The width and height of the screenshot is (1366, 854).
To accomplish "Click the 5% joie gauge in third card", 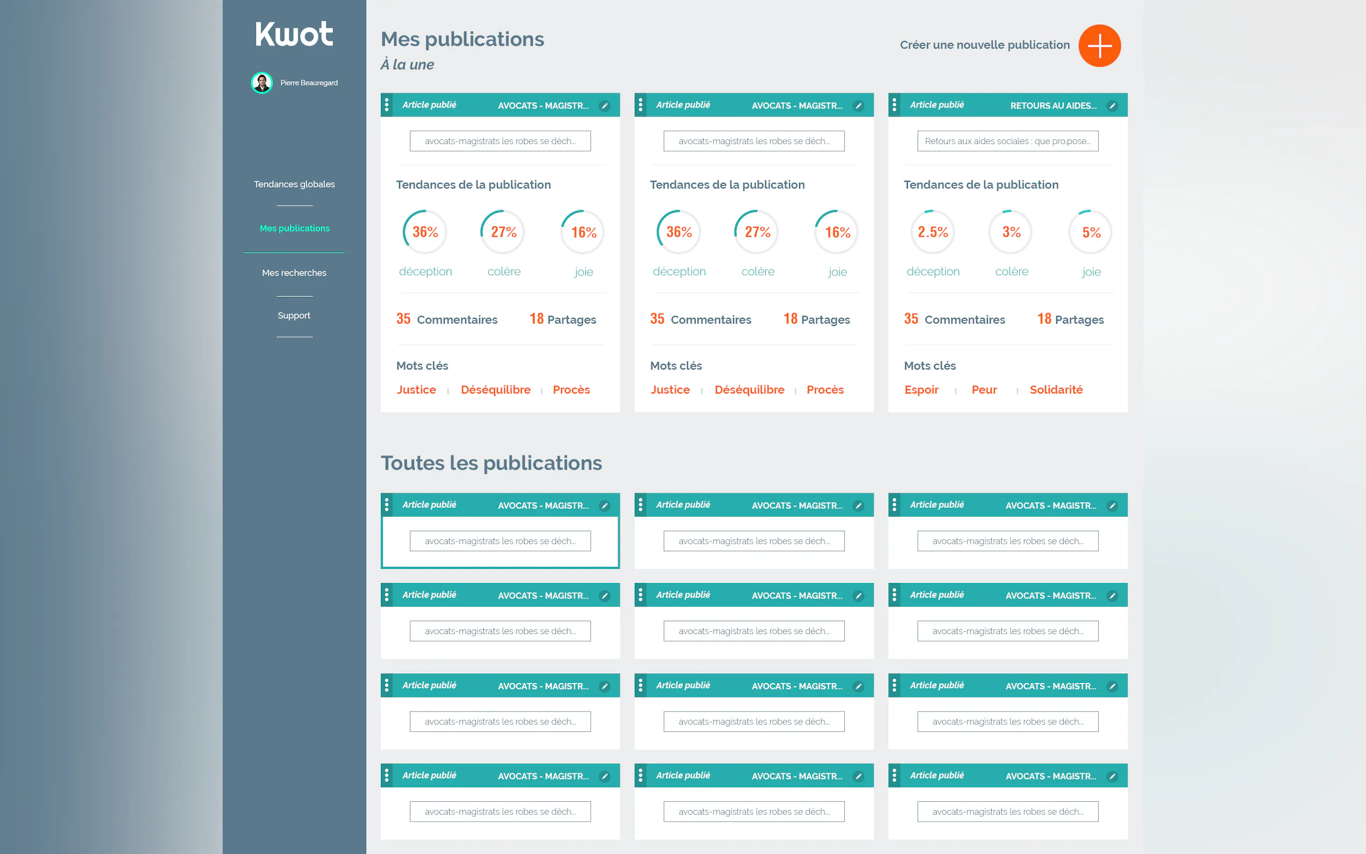I will click(1091, 232).
